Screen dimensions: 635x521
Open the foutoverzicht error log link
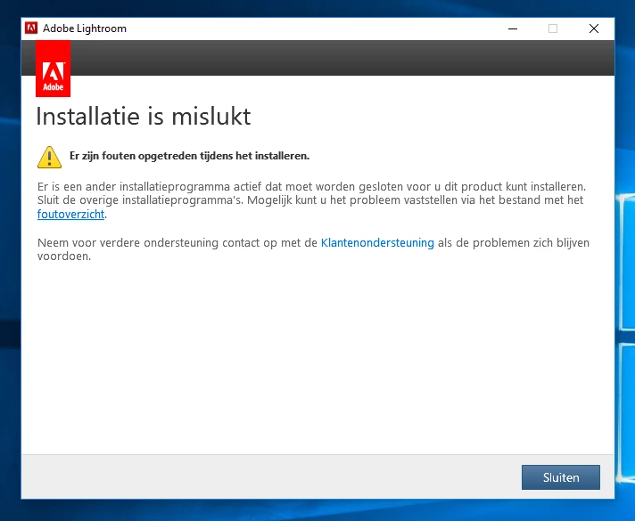pos(70,214)
